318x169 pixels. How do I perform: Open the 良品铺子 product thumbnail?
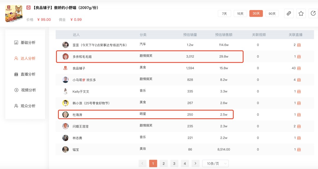[14, 13]
